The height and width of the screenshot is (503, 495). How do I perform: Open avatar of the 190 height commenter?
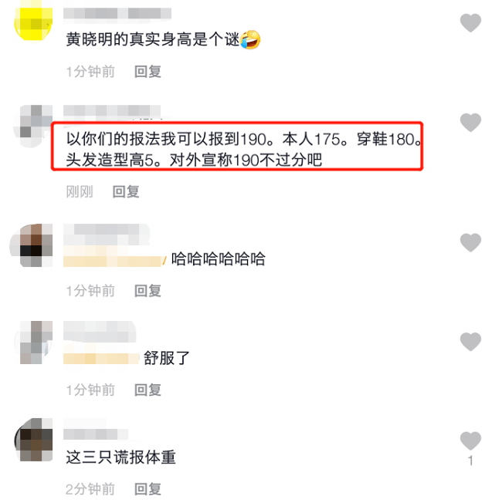32,126
